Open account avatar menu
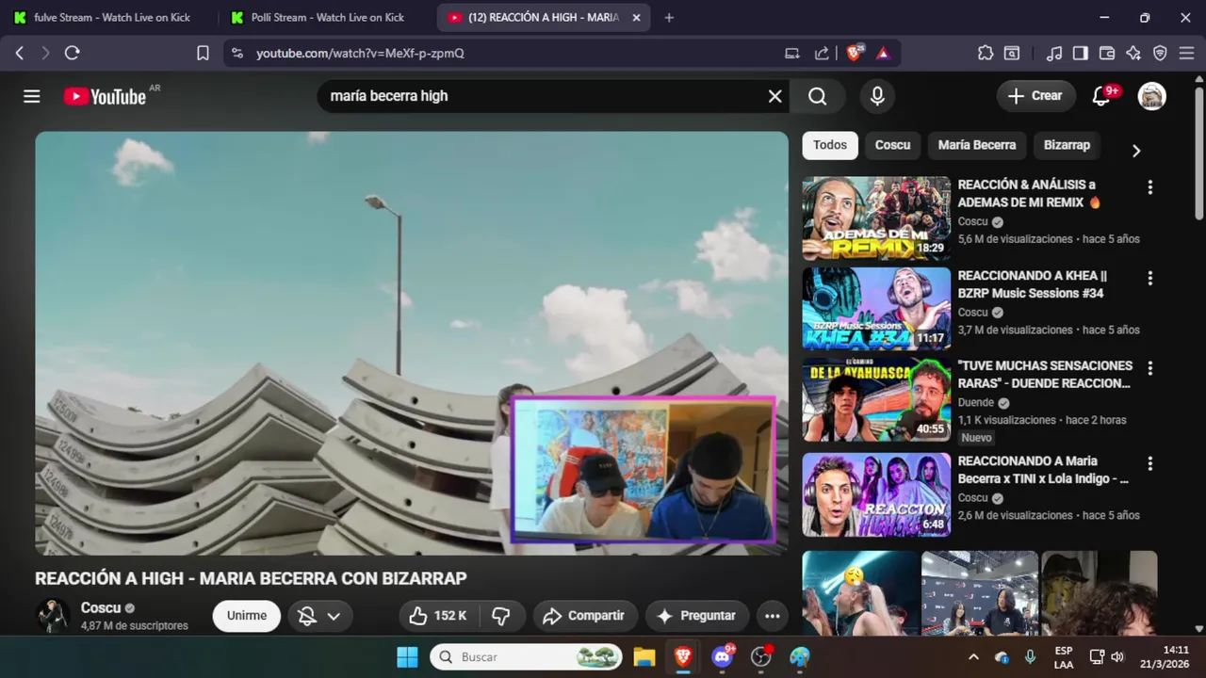The width and height of the screenshot is (1206, 678). pos(1151,95)
